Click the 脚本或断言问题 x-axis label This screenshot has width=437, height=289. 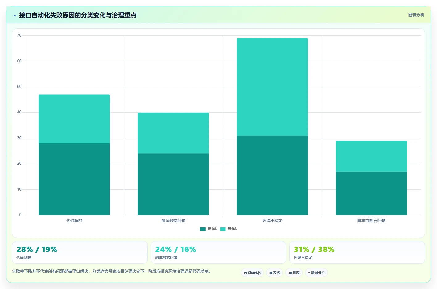pos(371,220)
